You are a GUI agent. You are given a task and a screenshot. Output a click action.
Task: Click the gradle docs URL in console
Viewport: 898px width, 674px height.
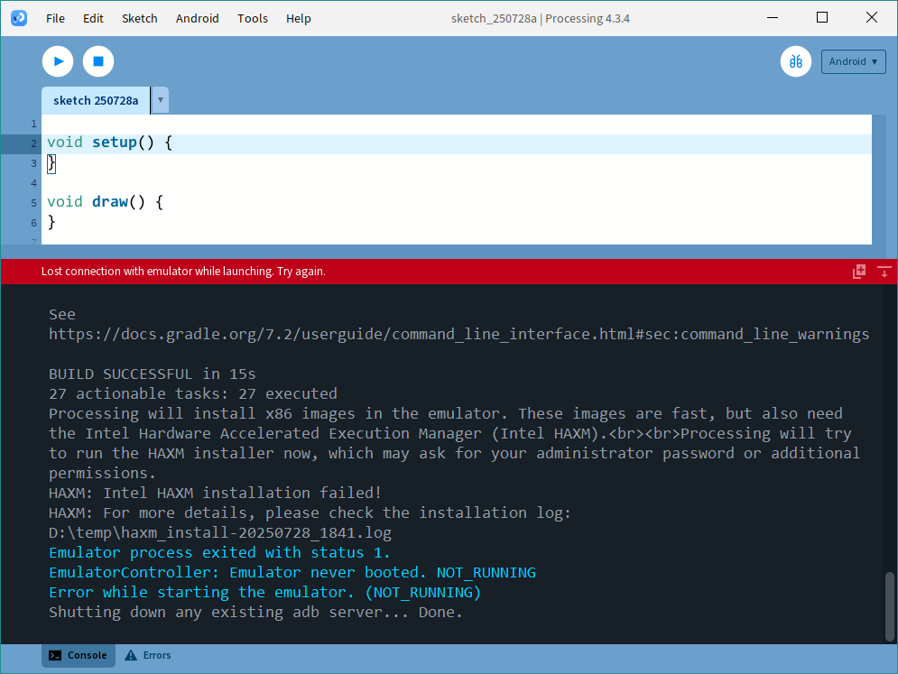tap(458, 335)
